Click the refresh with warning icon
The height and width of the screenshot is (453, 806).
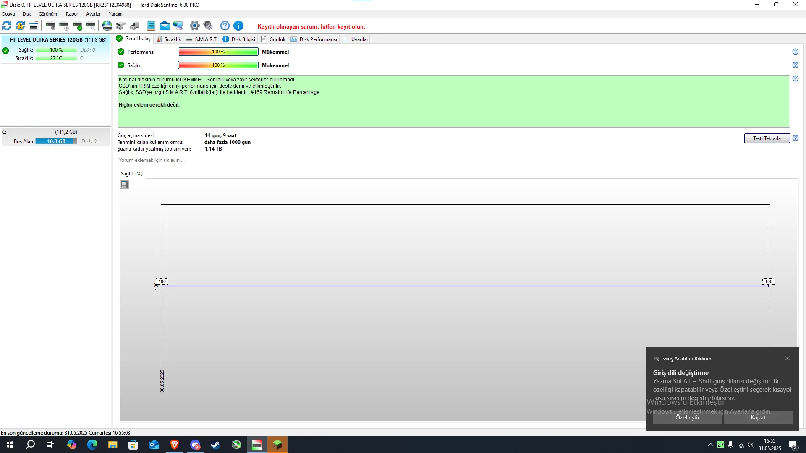[20, 26]
